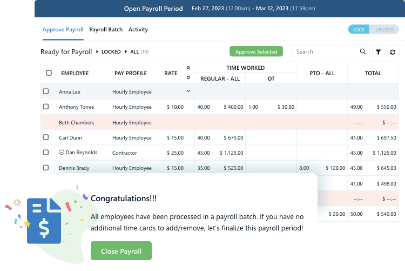The height and width of the screenshot is (271, 405).
Task: Tick the Carl Dunn row checkbox
Action: coord(46,138)
